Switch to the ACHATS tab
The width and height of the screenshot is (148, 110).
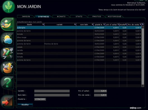coord(61,16)
